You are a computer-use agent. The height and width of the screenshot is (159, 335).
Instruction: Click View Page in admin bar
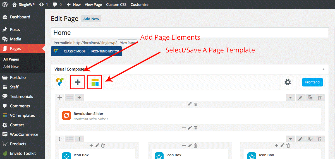click(93, 4)
